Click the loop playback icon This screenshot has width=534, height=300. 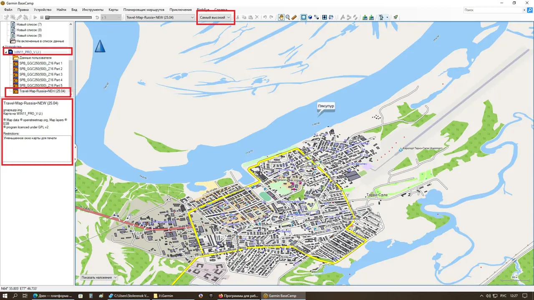tap(97, 17)
